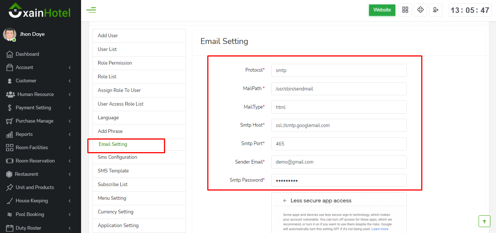The width and height of the screenshot is (496, 233).
Task: Follow the Learn more link
Action: [x=380, y=229]
